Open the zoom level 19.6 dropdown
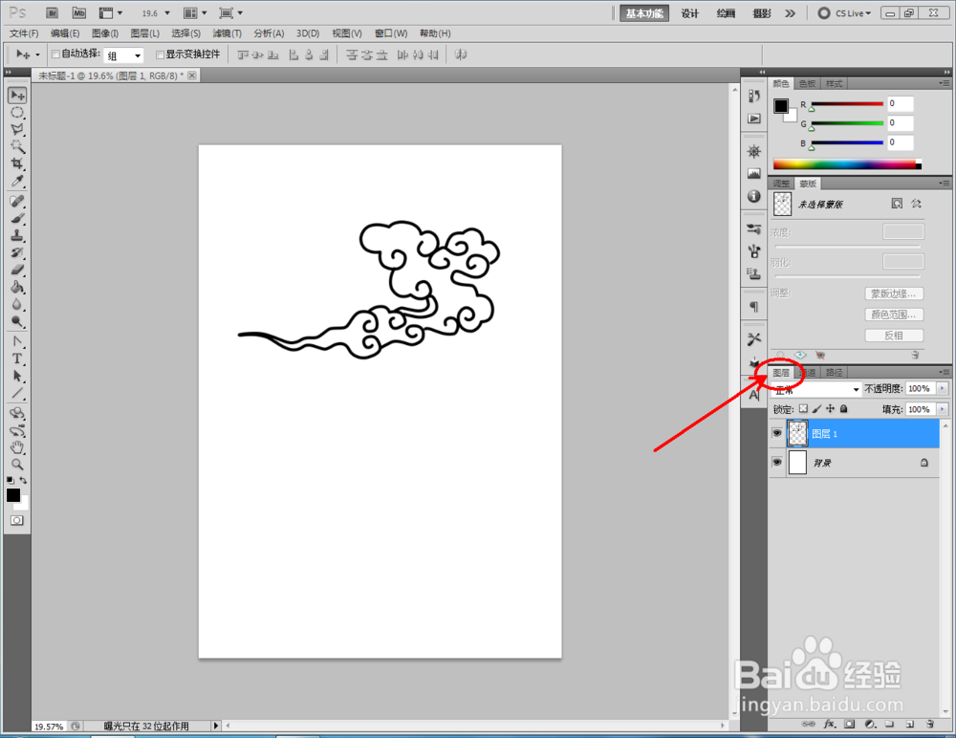The image size is (956, 738). tap(167, 12)
